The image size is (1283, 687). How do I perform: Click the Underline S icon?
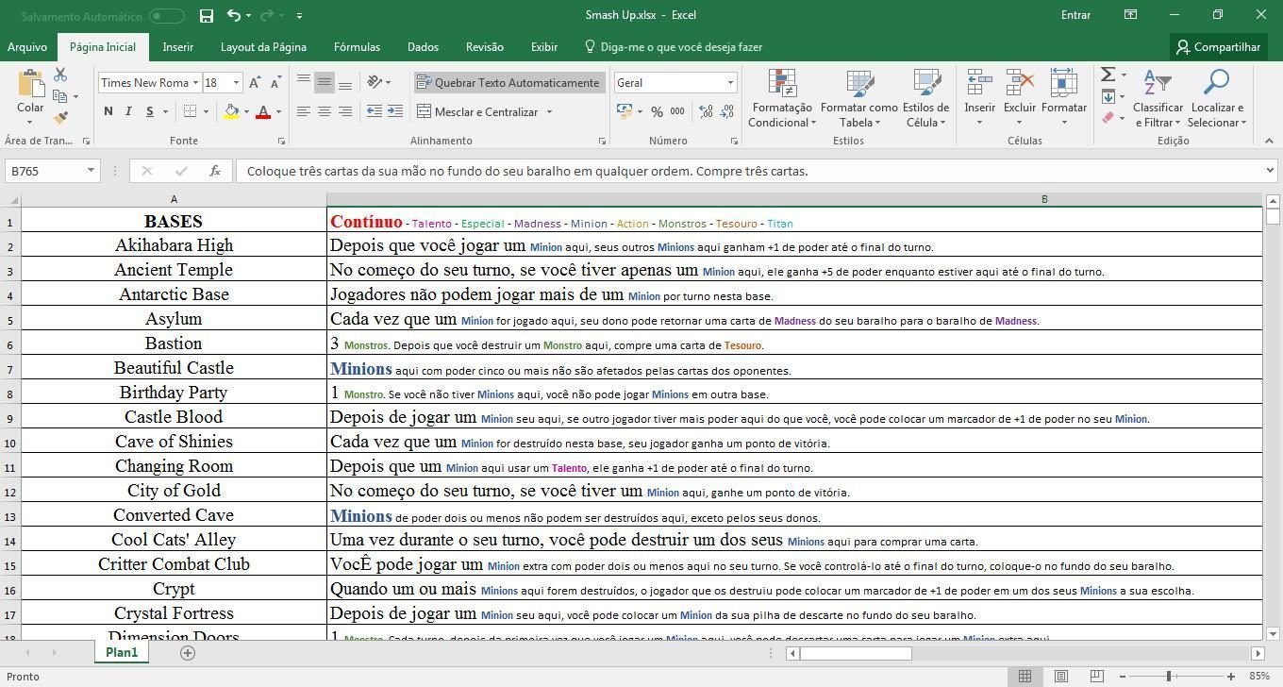pos(149,111)
